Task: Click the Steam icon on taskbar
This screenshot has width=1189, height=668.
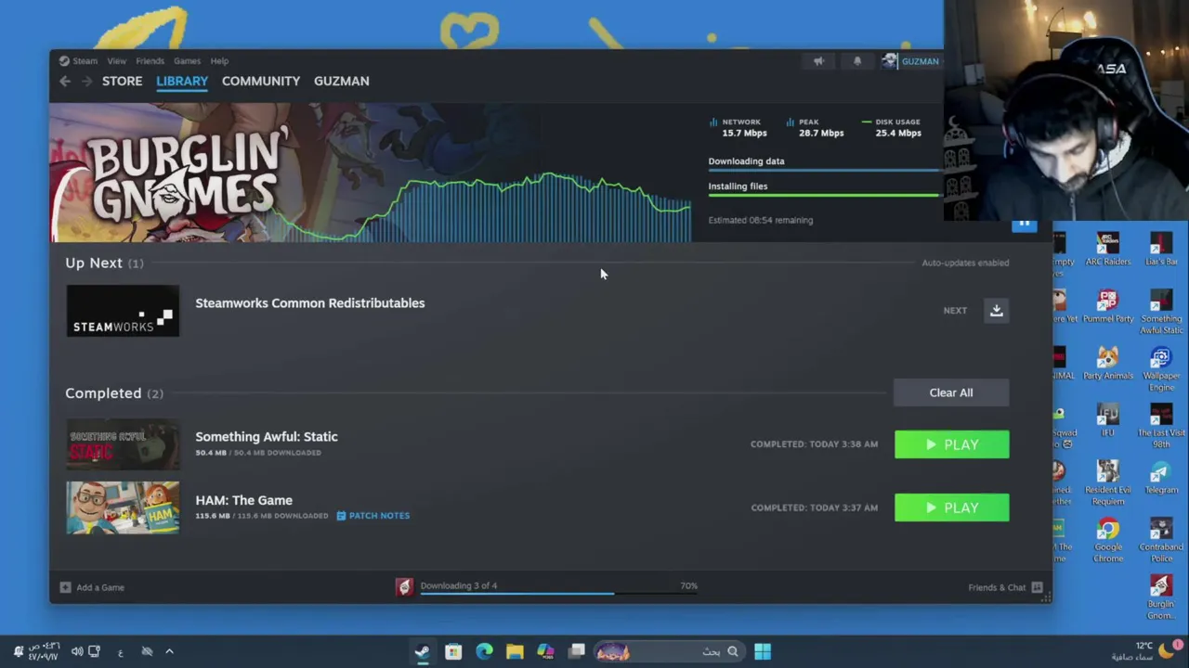Action: (x=422, y=651)
